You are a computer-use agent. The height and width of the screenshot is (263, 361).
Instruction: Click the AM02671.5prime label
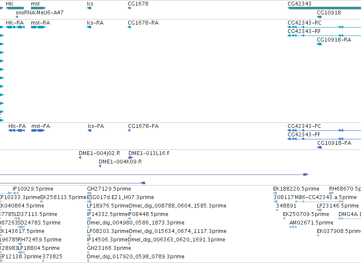(x=311, y=223)
